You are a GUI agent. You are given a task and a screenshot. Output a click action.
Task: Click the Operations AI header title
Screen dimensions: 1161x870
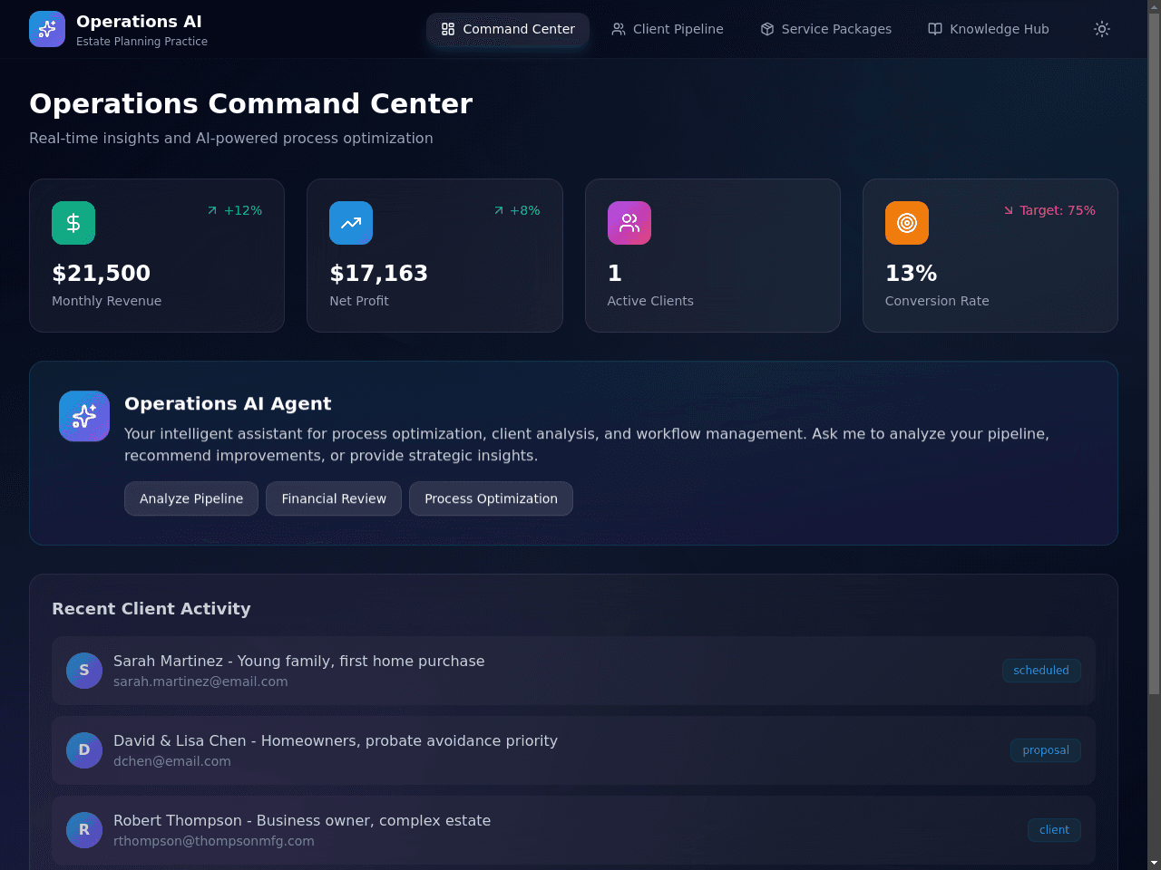[139, 21]
